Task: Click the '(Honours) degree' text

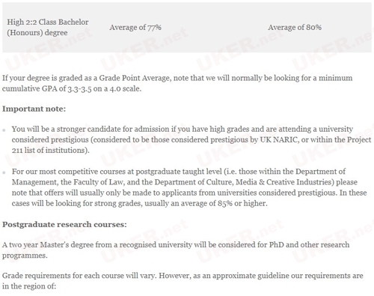Action: point(37,33)
